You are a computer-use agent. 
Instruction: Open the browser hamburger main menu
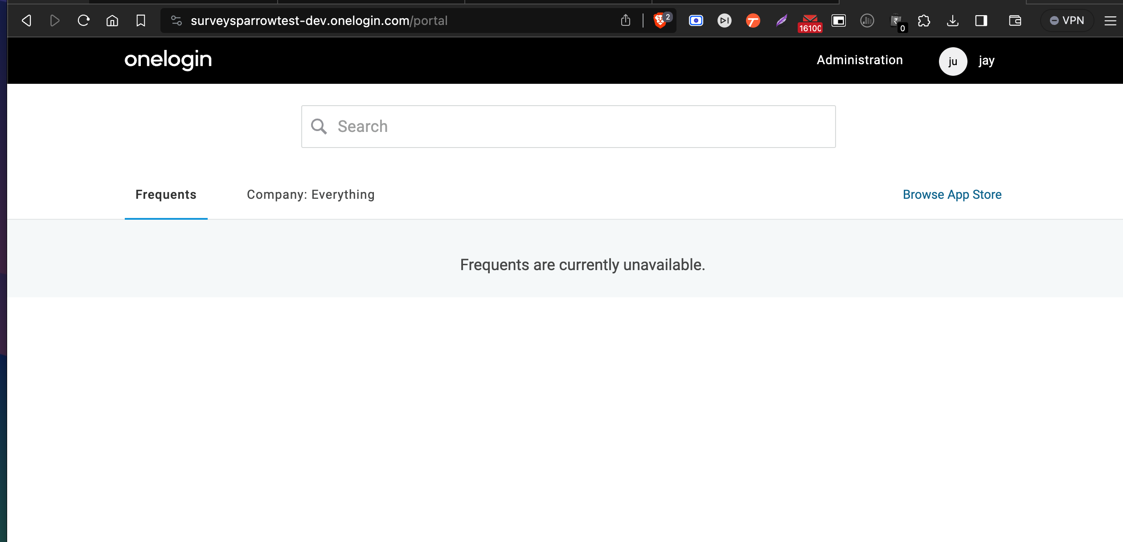click(1110, 21)
